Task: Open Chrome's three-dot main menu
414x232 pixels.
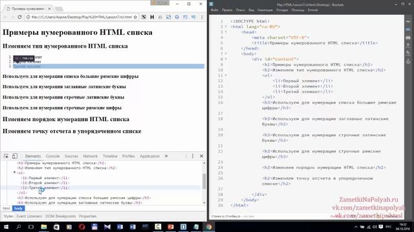Action: click(202, 17)
